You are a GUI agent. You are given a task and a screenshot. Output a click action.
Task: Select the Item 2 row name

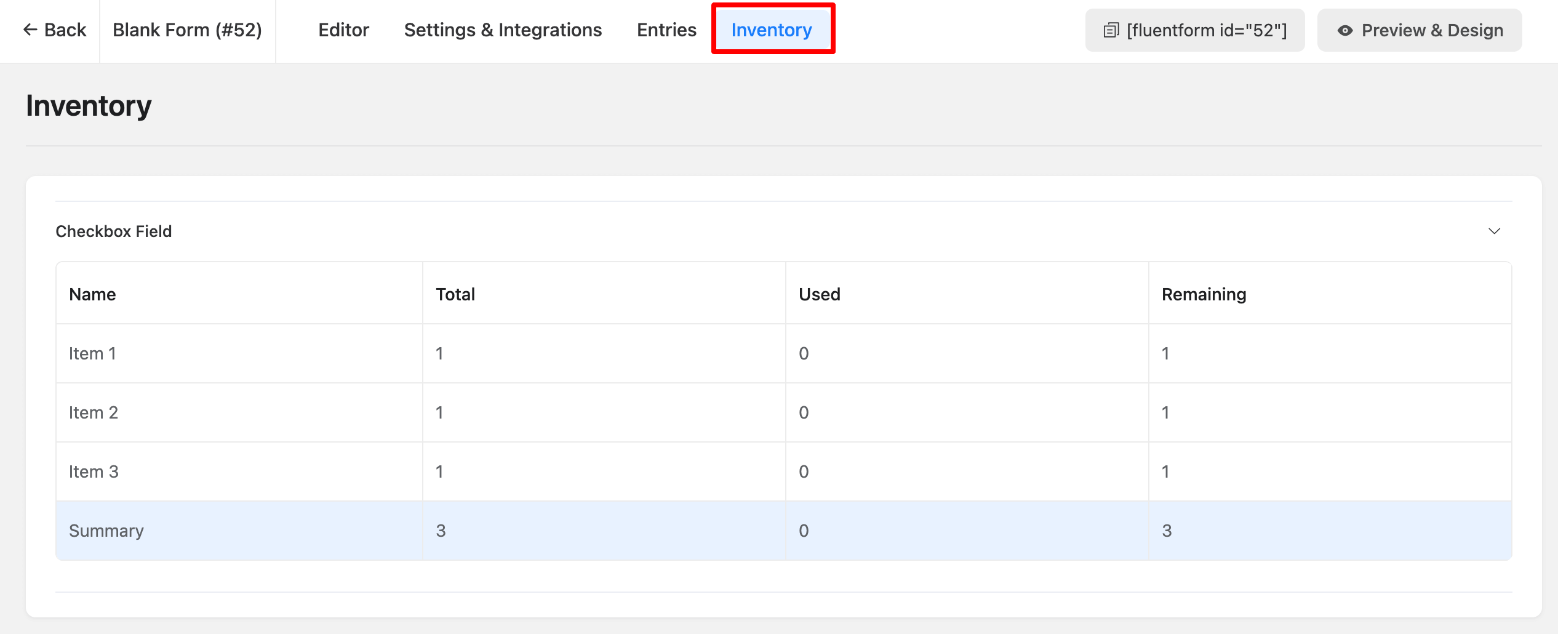click(94, 412)
